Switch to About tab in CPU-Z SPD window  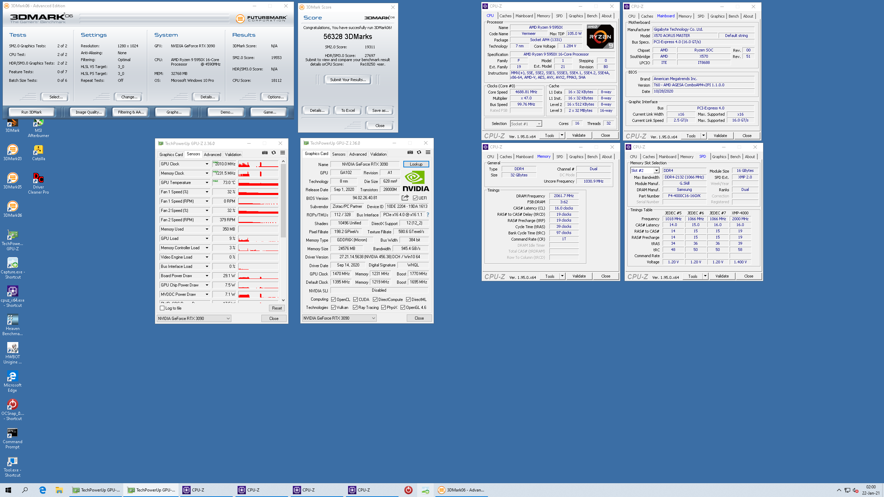click(x=750, y=157)
